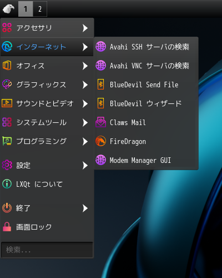Open the 終了 leave menu entry
The image size is (222, 278).
coord(47,208)
